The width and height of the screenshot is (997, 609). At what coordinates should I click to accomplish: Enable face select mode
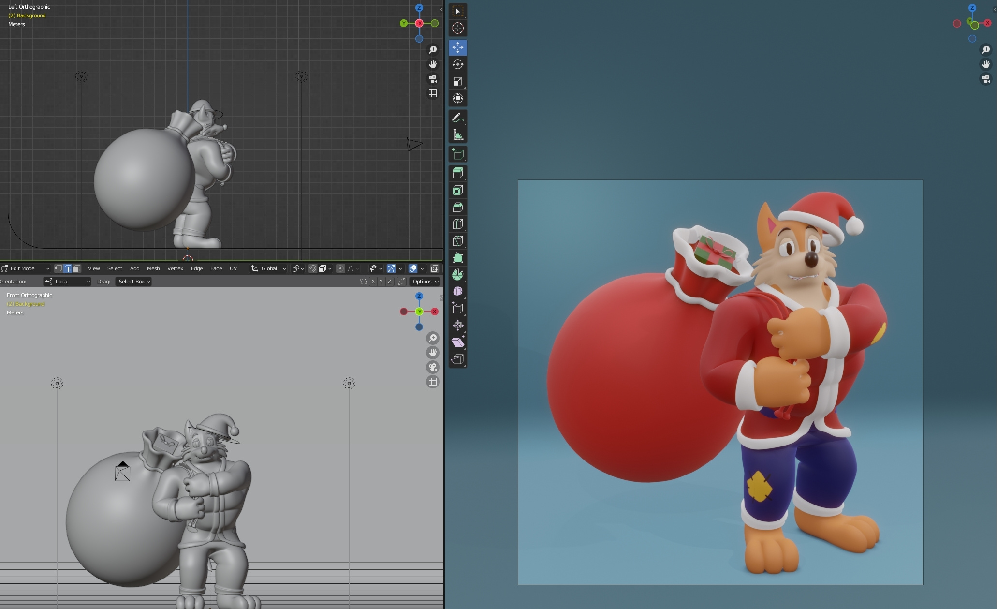pos(76,268)
